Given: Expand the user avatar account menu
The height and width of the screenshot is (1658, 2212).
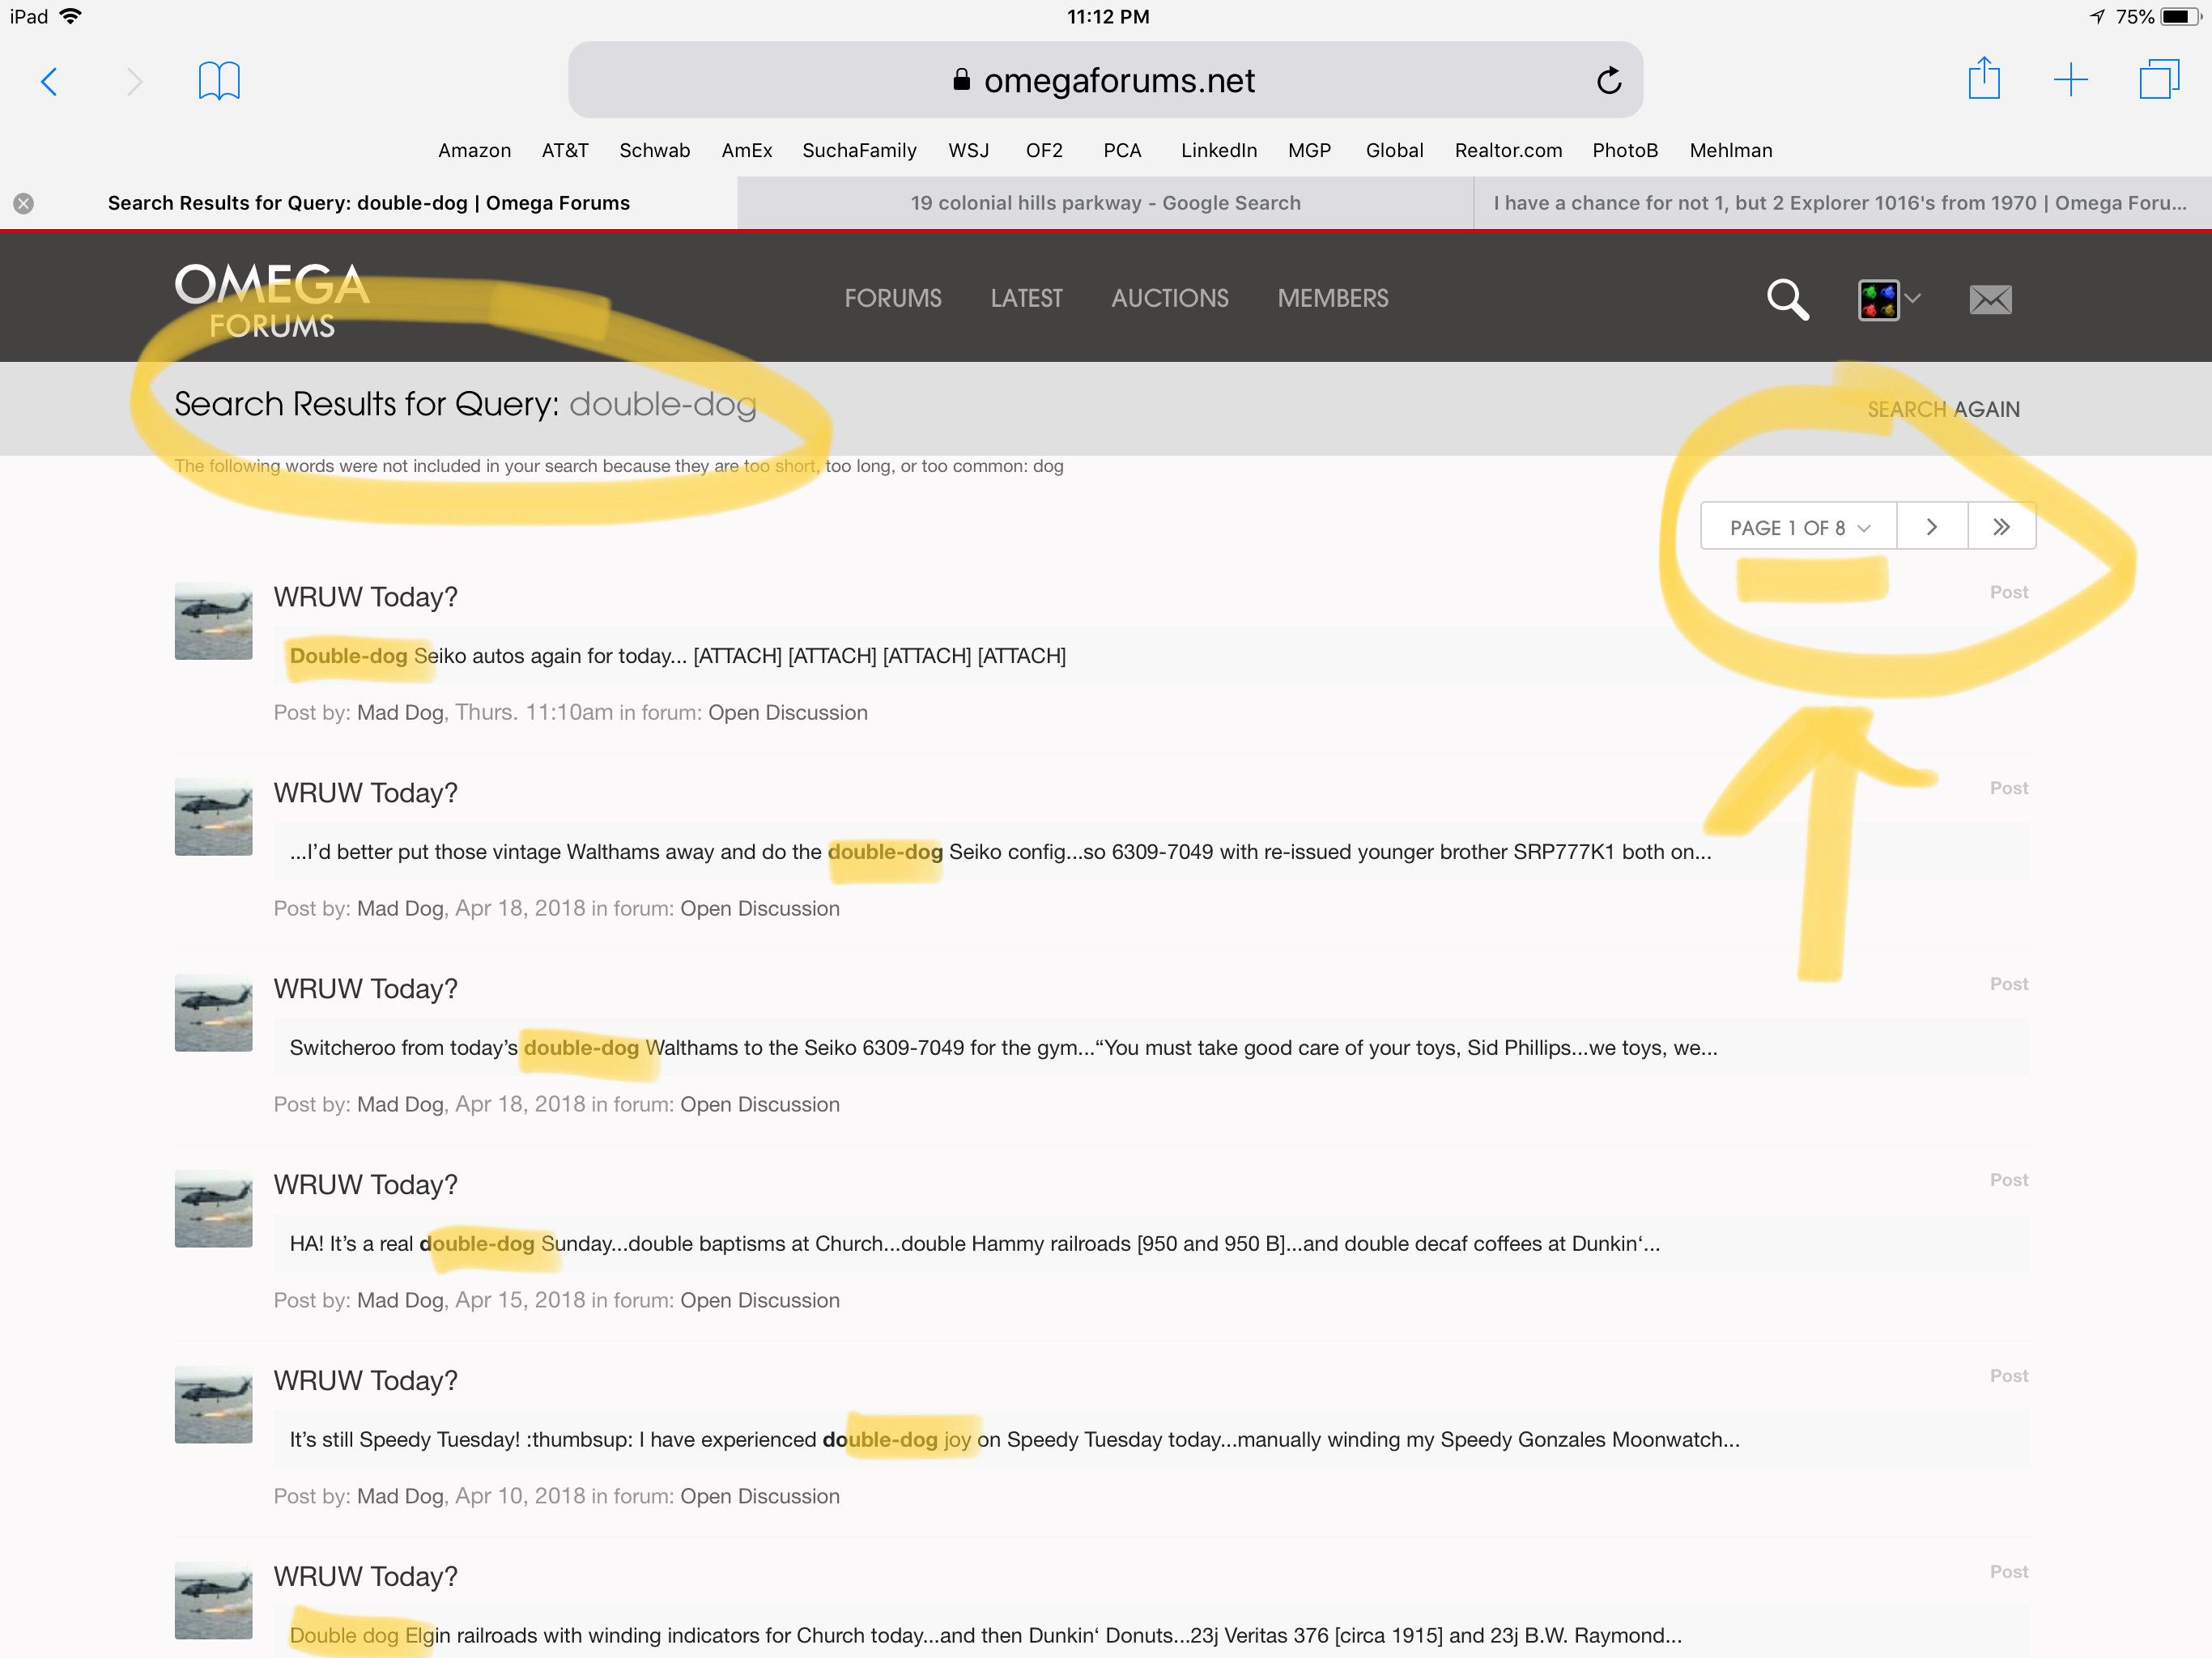Looking at the screenshot, I should tap(1888, 299).
